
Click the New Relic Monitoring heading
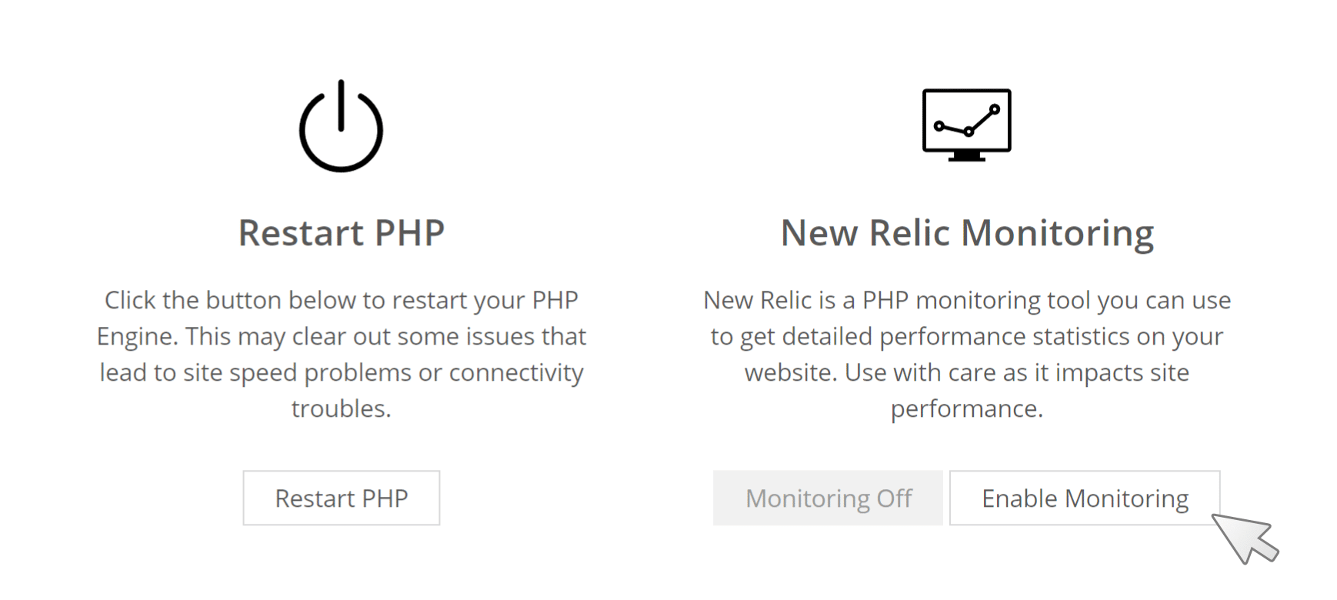point(967,234)
